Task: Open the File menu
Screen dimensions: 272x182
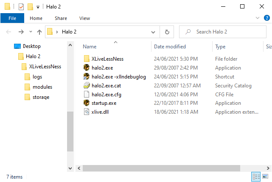Action: point(12,18)
